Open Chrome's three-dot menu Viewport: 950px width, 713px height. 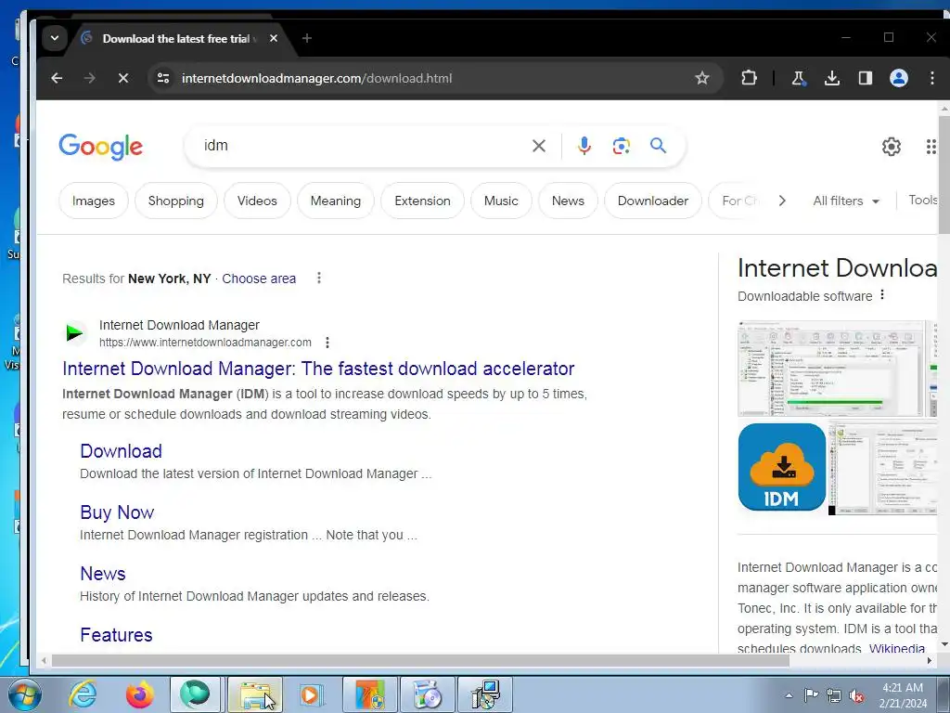point(931,78)
